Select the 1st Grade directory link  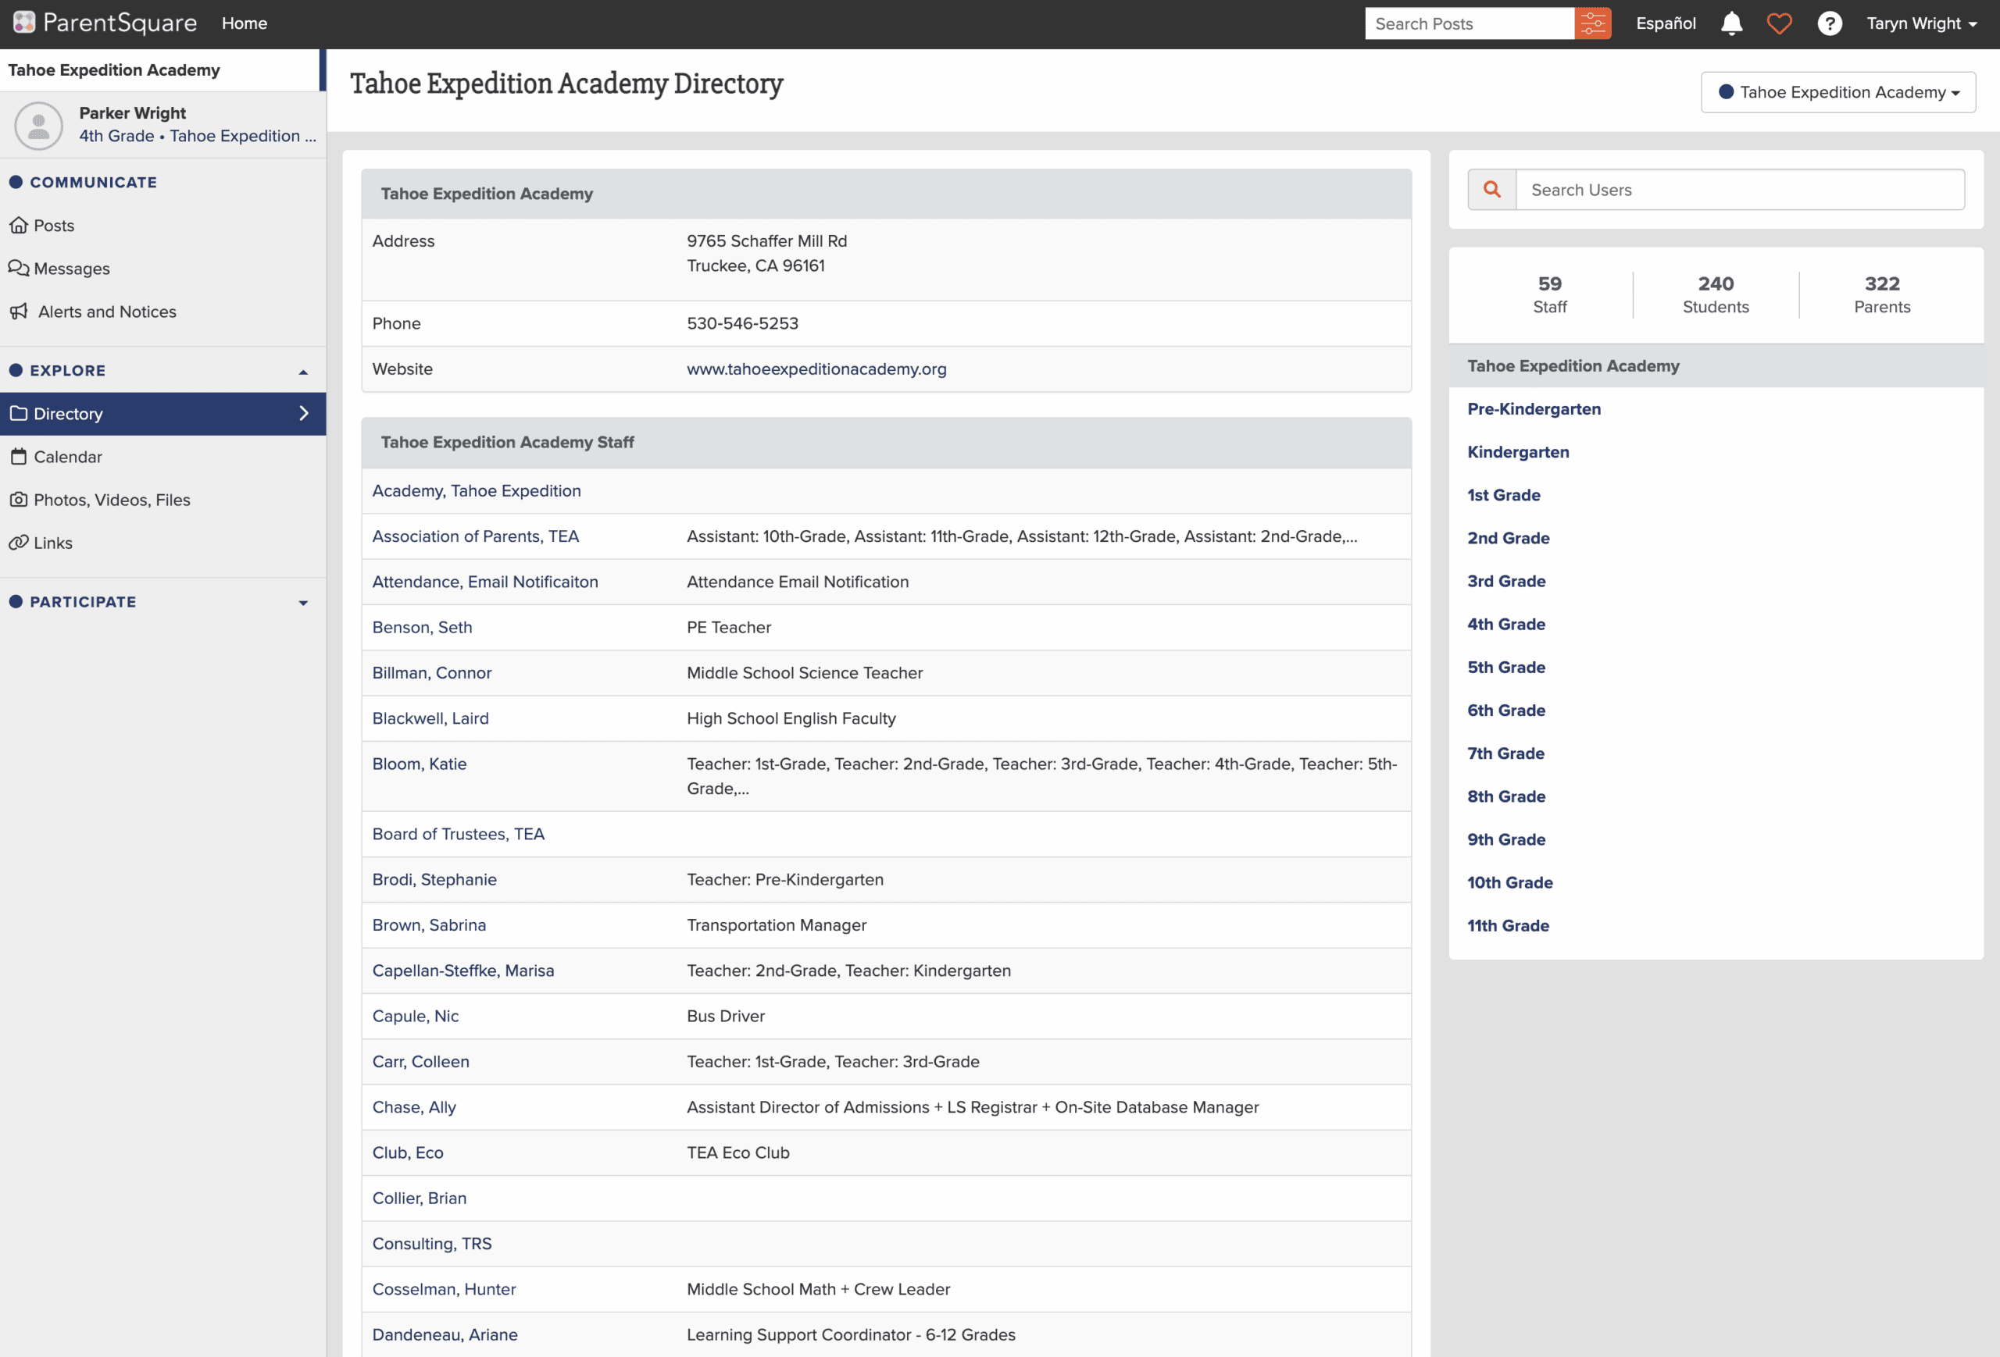(x=1503, y=495)
